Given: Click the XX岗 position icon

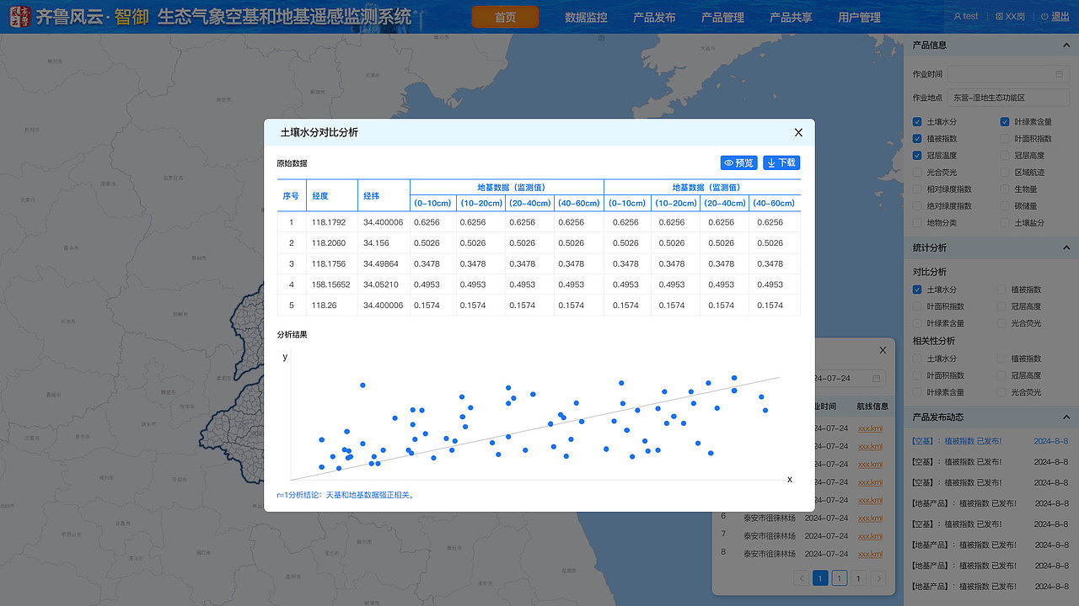Looking at the screenshot, I should point(1000,16).
